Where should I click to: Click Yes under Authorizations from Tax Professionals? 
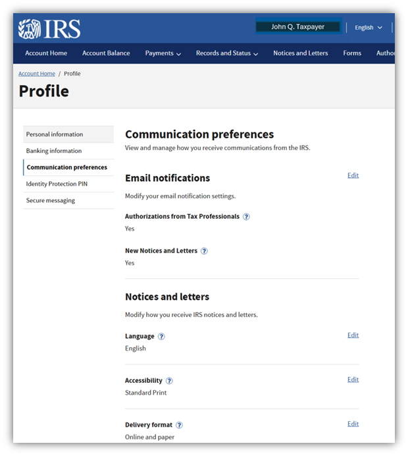(x=130, y=229)
